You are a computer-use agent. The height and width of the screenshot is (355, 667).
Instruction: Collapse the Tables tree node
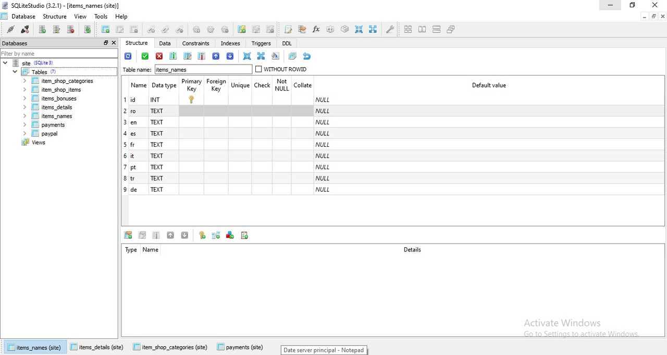pos(15,72)
